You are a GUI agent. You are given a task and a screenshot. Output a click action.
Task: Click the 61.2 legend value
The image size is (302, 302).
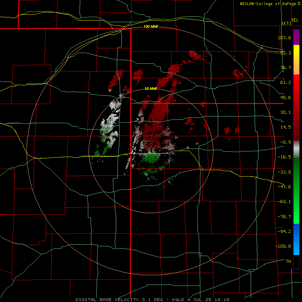tap(286, 83)
